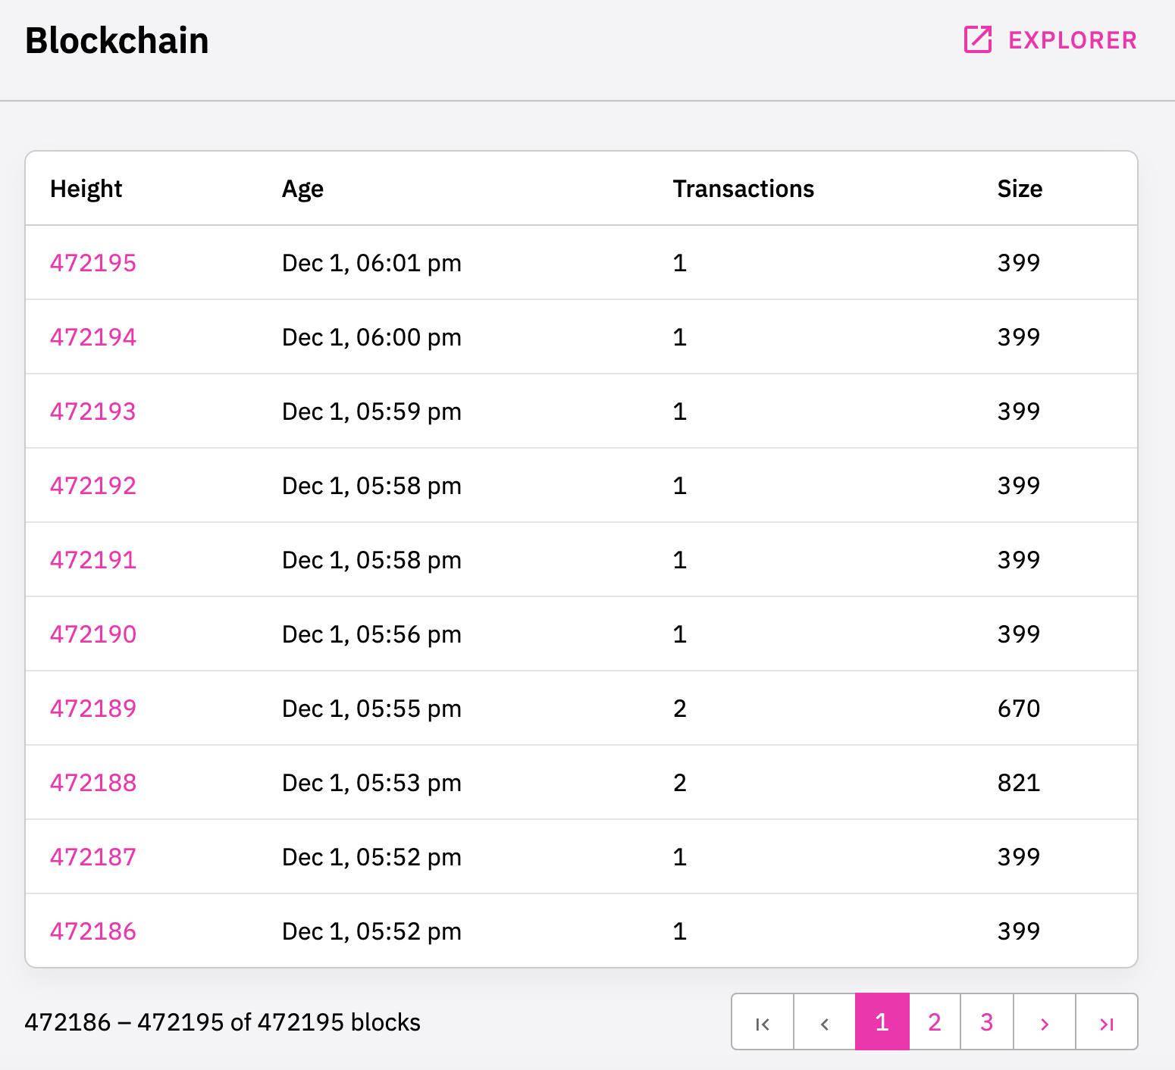
Task: Go to first page of blocks
Action: 763,1023
